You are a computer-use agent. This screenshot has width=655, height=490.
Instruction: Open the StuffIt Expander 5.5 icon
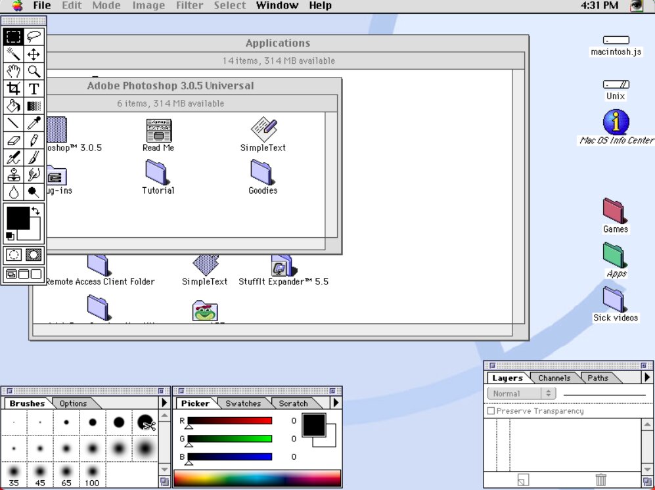pyautogui.click(x=282, y=265)
